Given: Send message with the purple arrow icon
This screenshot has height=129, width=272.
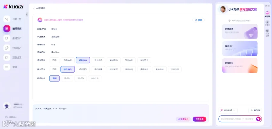Looking at the screenshot, I should (258, 119).
